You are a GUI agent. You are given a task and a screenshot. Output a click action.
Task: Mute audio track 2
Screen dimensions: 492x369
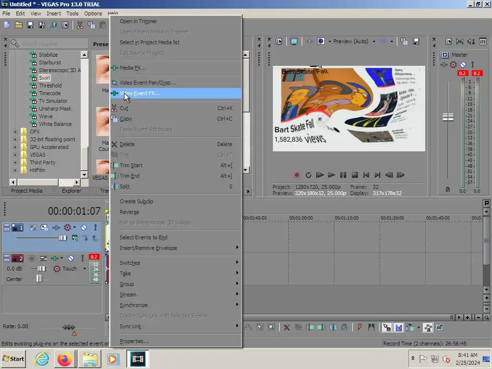click(71, 258)
